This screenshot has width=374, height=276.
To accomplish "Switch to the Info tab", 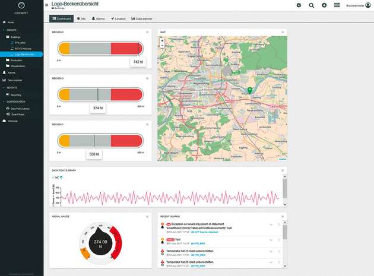I will click(x=81, y=18).
